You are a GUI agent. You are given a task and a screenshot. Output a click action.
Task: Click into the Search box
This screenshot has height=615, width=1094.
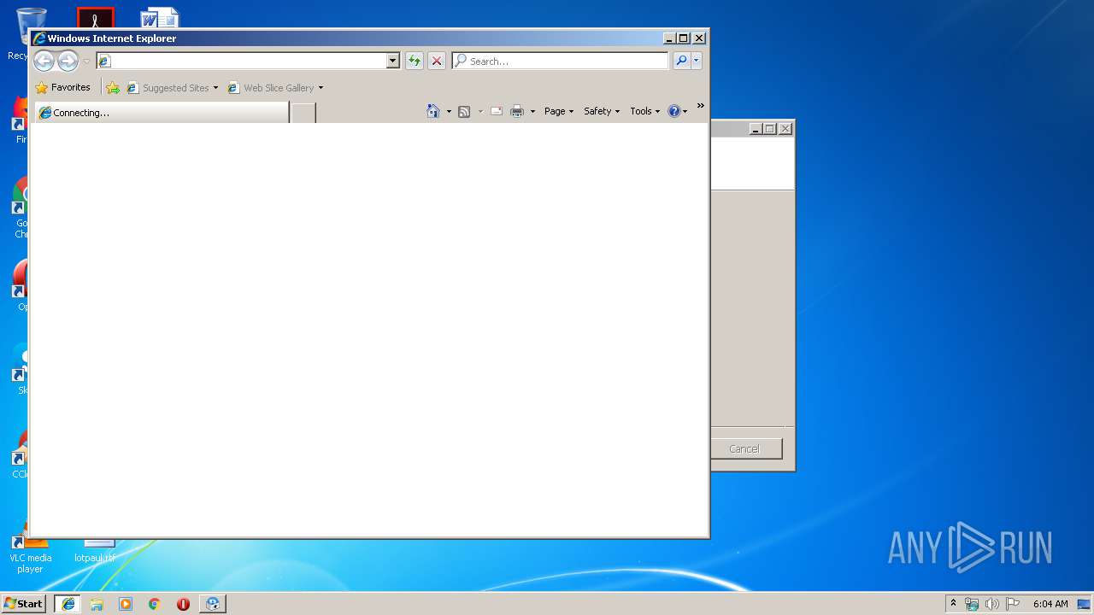(x=561, y=61)
